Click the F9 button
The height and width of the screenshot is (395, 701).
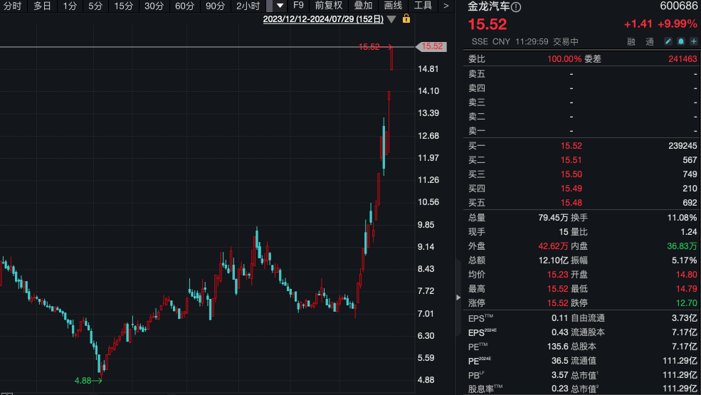pyautogui.click(x=299, y=6)
